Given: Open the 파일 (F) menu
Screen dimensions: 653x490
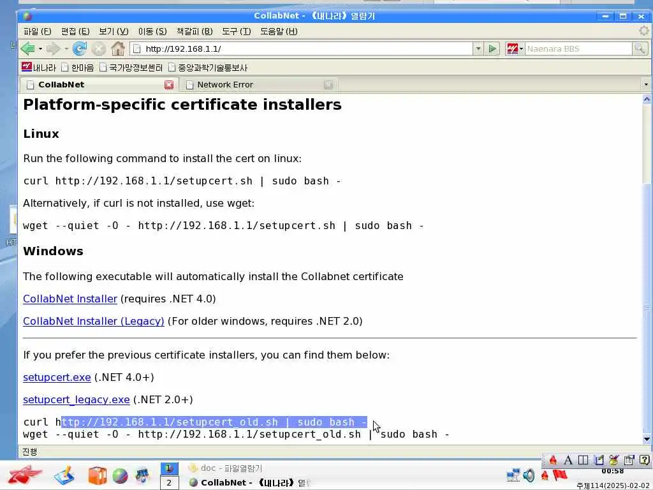Looking at the screenshot, I should (38, 31).
